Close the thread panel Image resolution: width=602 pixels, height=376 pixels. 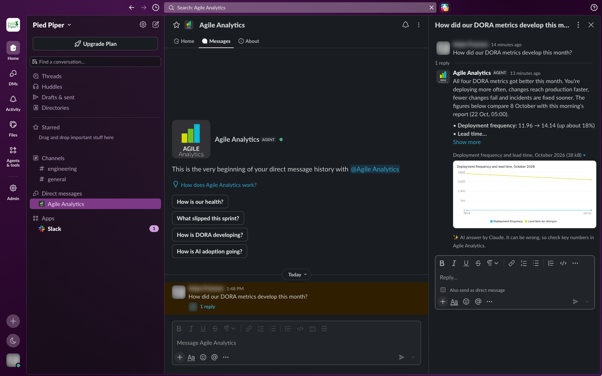click(x=591, y=25)
